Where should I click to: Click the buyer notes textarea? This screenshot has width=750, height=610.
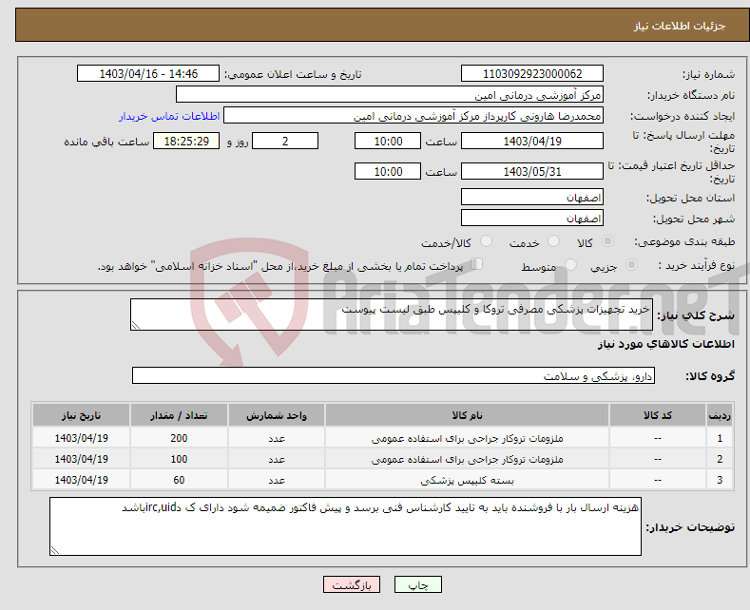pyautogui.click(x=345, y=526)
